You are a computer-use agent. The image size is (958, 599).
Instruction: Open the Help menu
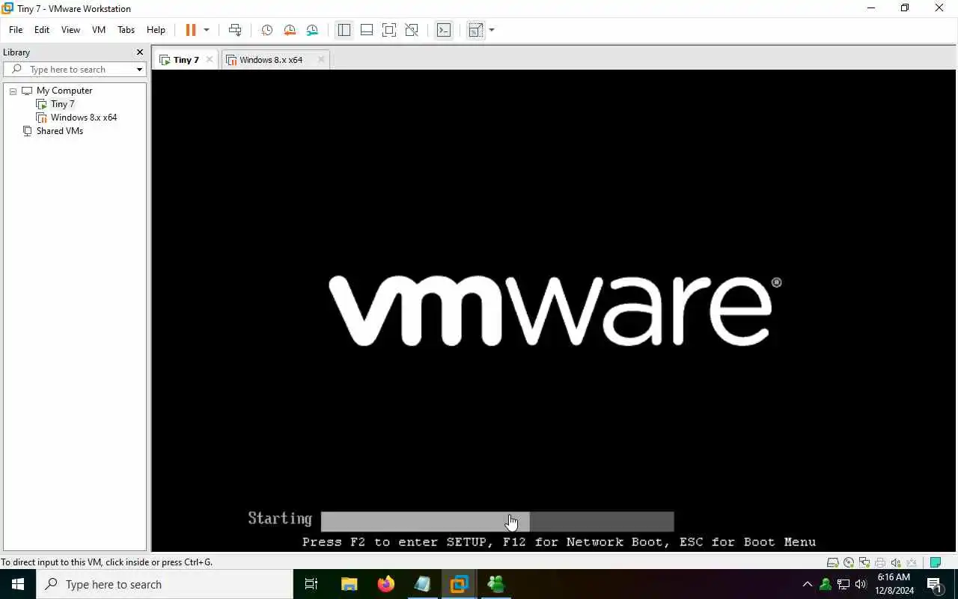pyautogui.click(x=156, y=30)
